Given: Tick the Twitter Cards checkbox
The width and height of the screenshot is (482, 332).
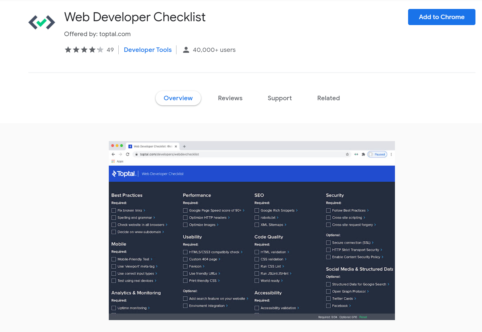Looking at the screenshot, I should (328, 299).
